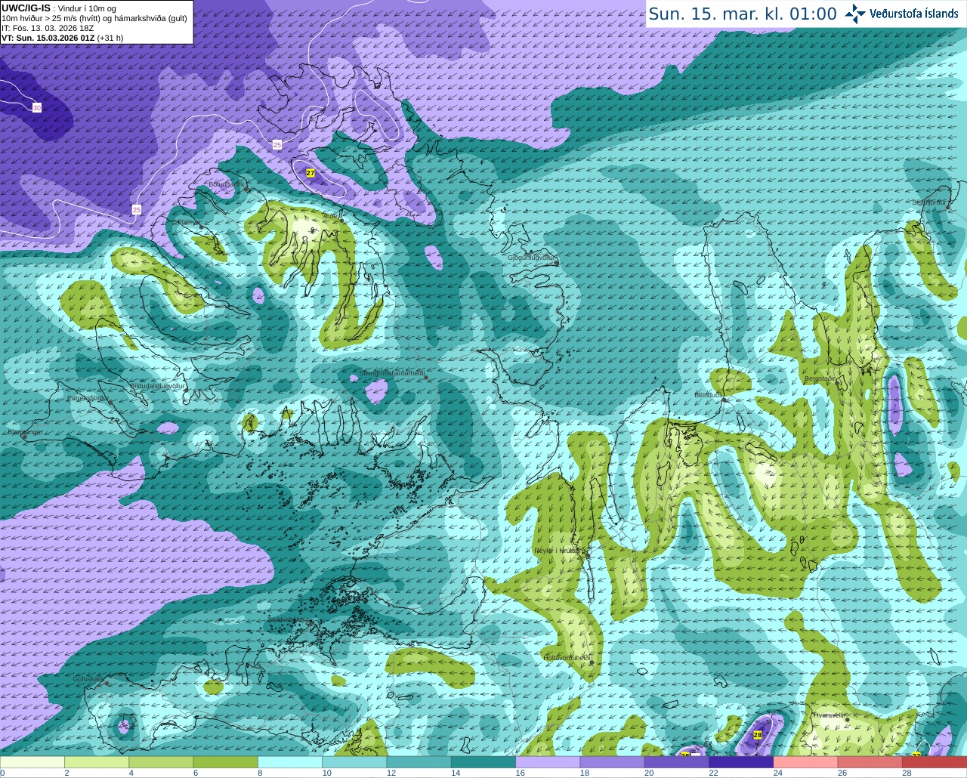Click the Steingrímsfjarðarheiði station label

391,373
